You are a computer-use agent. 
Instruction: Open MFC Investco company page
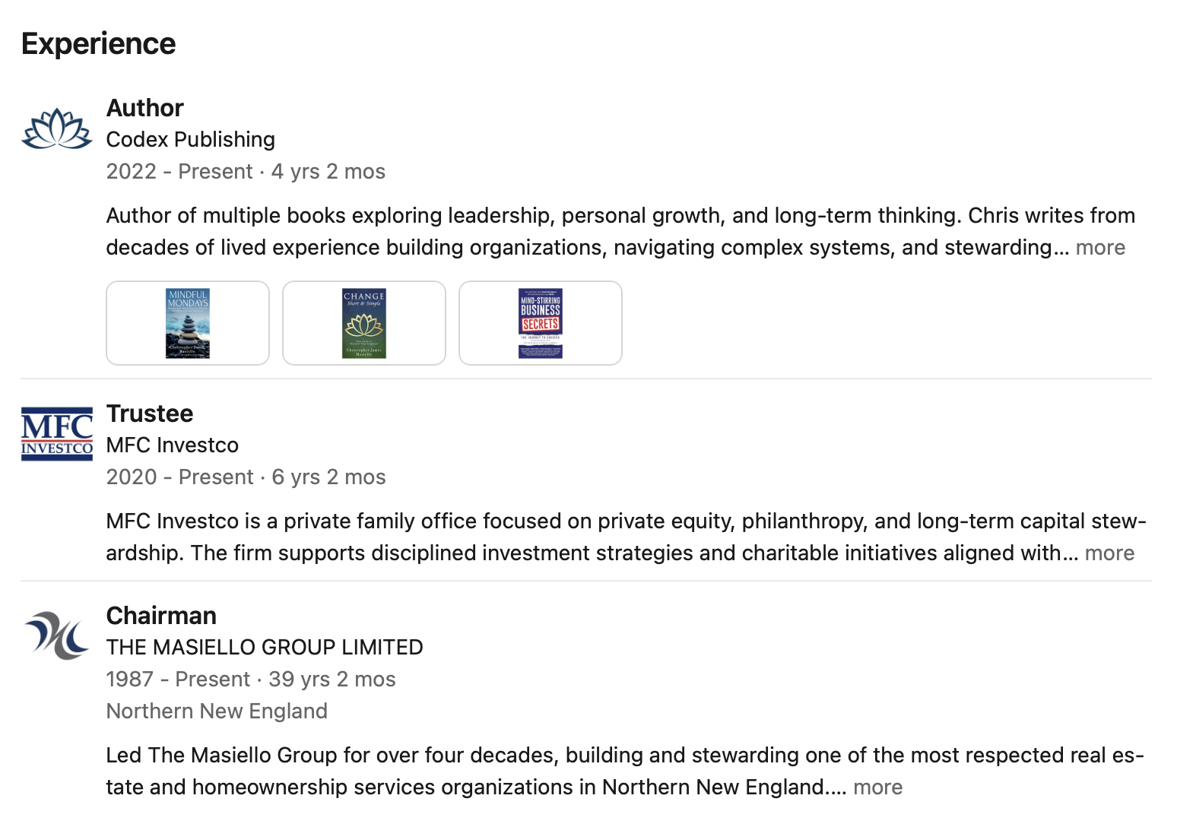[171, 445]
